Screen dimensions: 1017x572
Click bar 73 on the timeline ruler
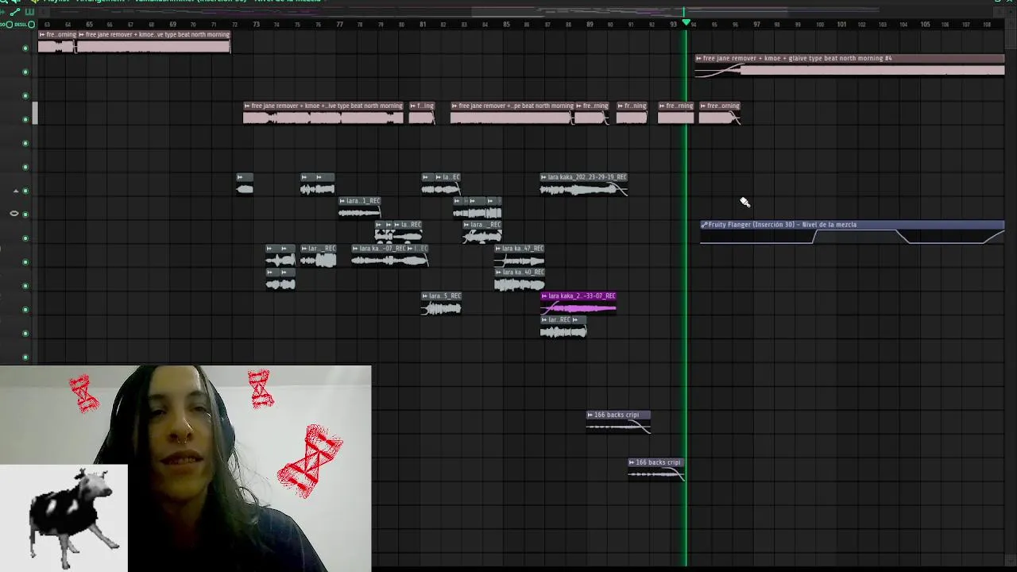256,25
